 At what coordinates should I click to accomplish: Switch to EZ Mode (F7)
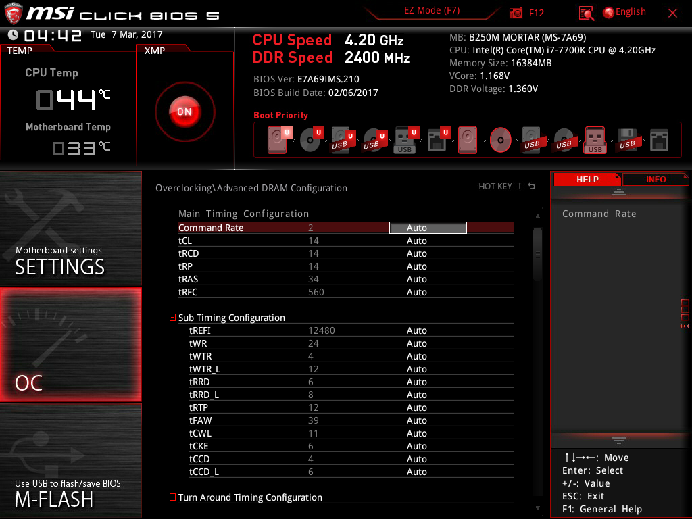tap(432, 11)
